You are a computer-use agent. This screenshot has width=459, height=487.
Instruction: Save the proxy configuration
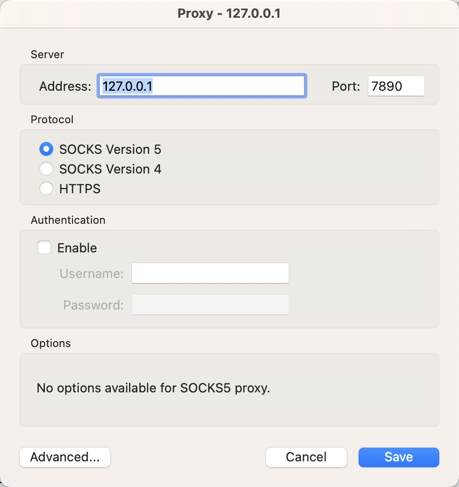click(x=398, y=457)
